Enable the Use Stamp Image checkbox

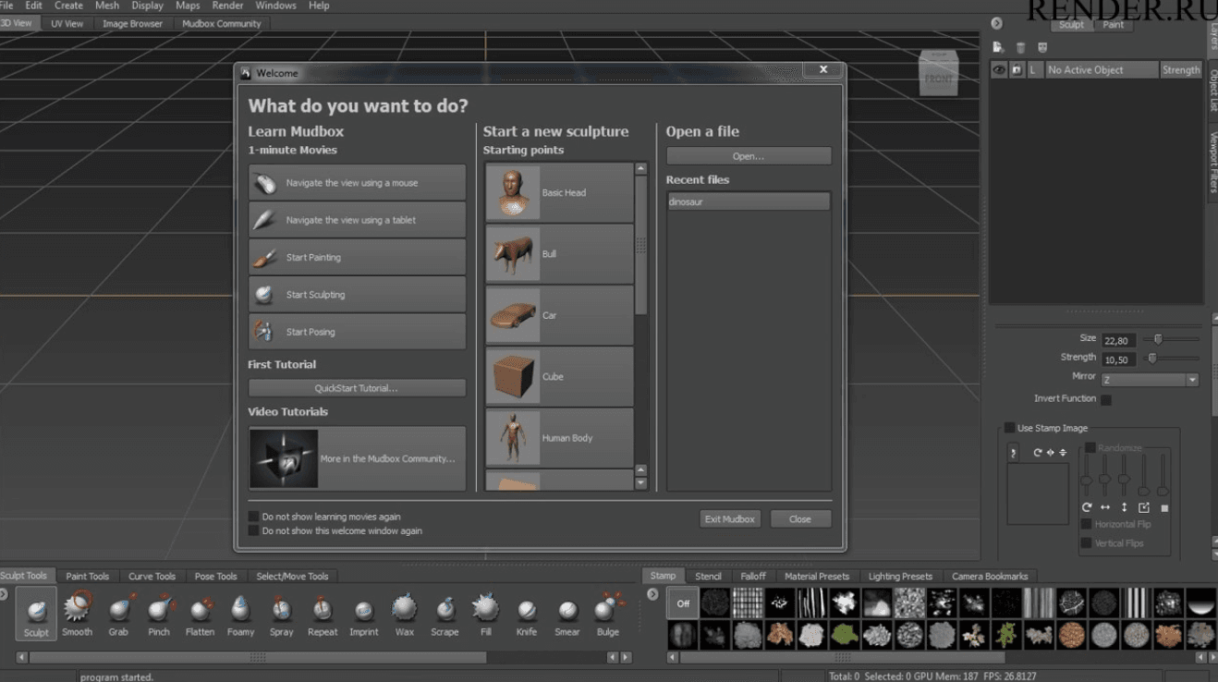[1010, 428]
